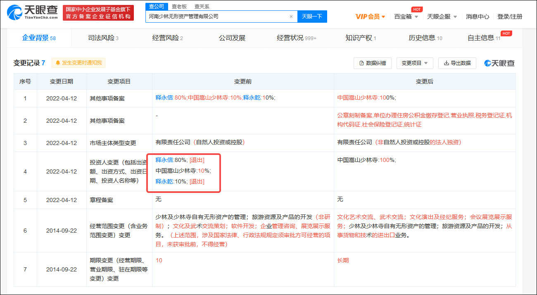Click 发生变更时通知我 bell notification button

(x=78, y=63)
